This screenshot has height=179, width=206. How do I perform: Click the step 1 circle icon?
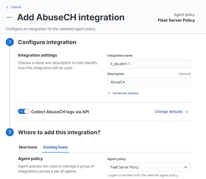pyautogui.click(x=10, y=42)
